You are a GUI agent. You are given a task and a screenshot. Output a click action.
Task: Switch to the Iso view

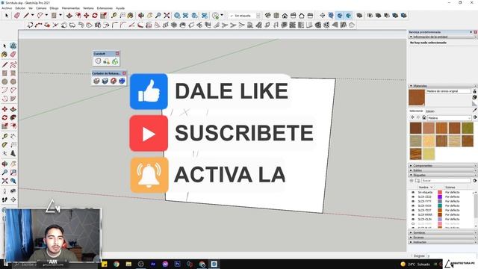267,15
